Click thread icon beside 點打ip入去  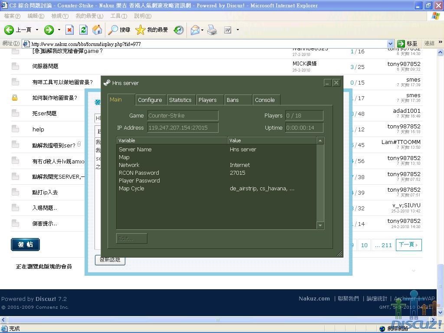pyautogui.click(x=16, y=192)
